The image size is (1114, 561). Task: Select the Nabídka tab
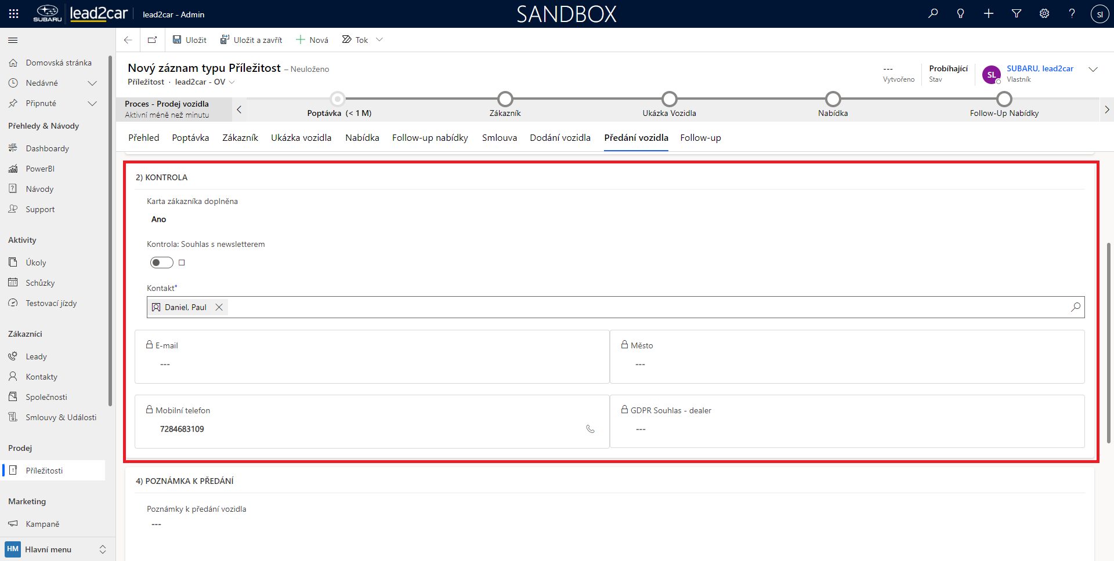point(362,138)
